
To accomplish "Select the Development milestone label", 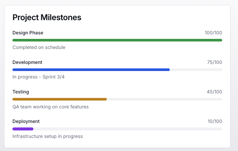I will tap(27, 62).
